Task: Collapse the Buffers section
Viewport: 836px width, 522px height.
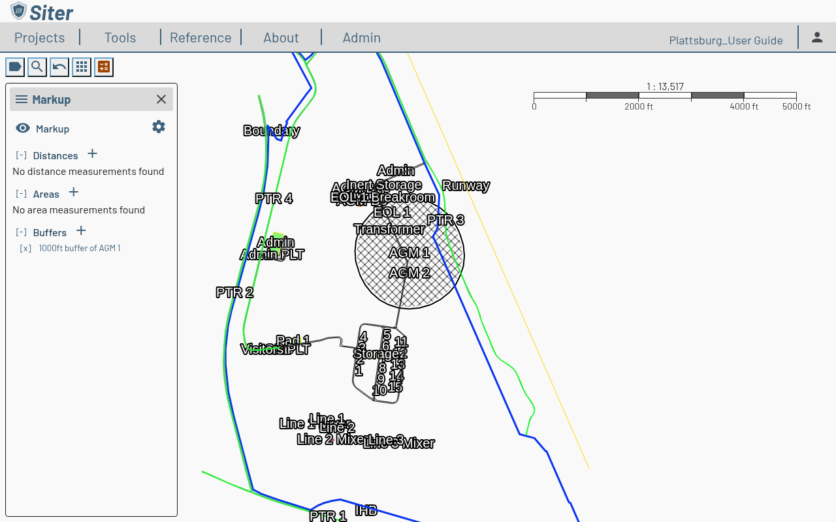Action: pyautogui.click(x=21, y=233)
